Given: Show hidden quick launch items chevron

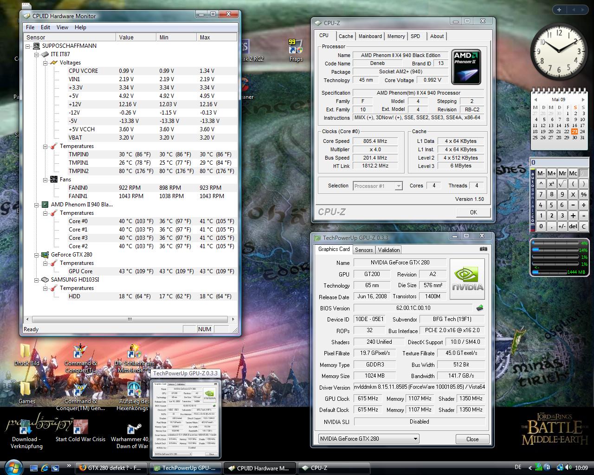Looking at the screenshot, I should pos(69,466).
